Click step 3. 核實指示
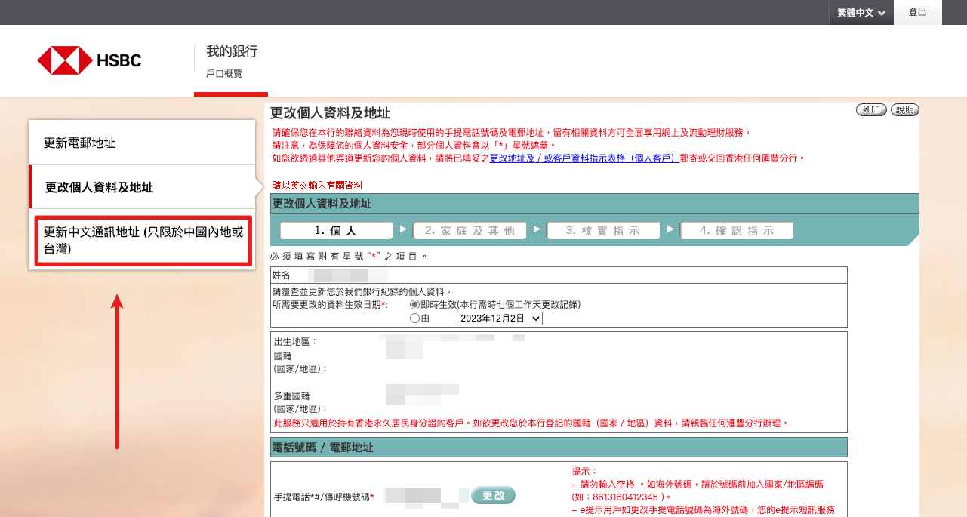Screen dimensions: 967x517 click(x=603, y=231)
